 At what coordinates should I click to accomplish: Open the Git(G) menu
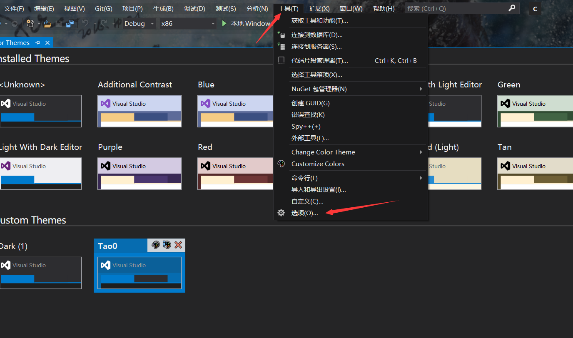103,8
